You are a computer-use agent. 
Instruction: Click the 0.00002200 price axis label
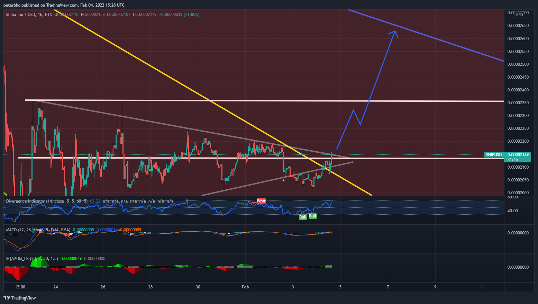click(518, 141)
